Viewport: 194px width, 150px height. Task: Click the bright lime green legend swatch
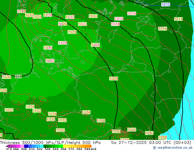(x=61, y=146)
